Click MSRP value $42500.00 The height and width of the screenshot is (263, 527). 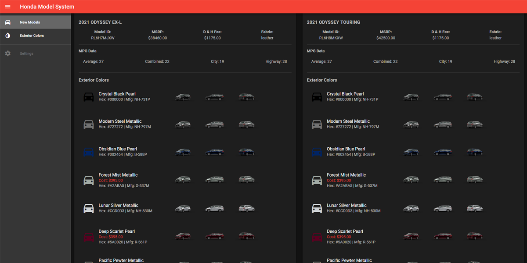[386, 38]
